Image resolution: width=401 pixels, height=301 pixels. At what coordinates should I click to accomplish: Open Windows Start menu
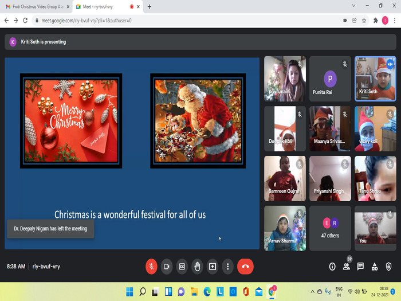coord(129,291)
